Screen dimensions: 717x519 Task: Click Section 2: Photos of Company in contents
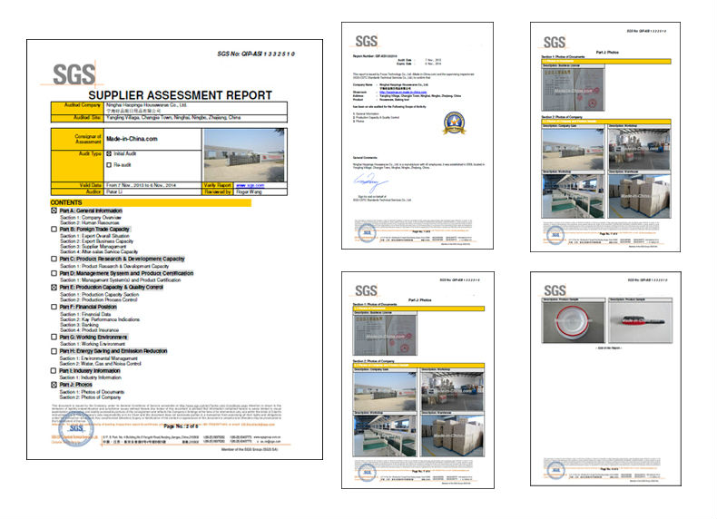click(91, 397)
